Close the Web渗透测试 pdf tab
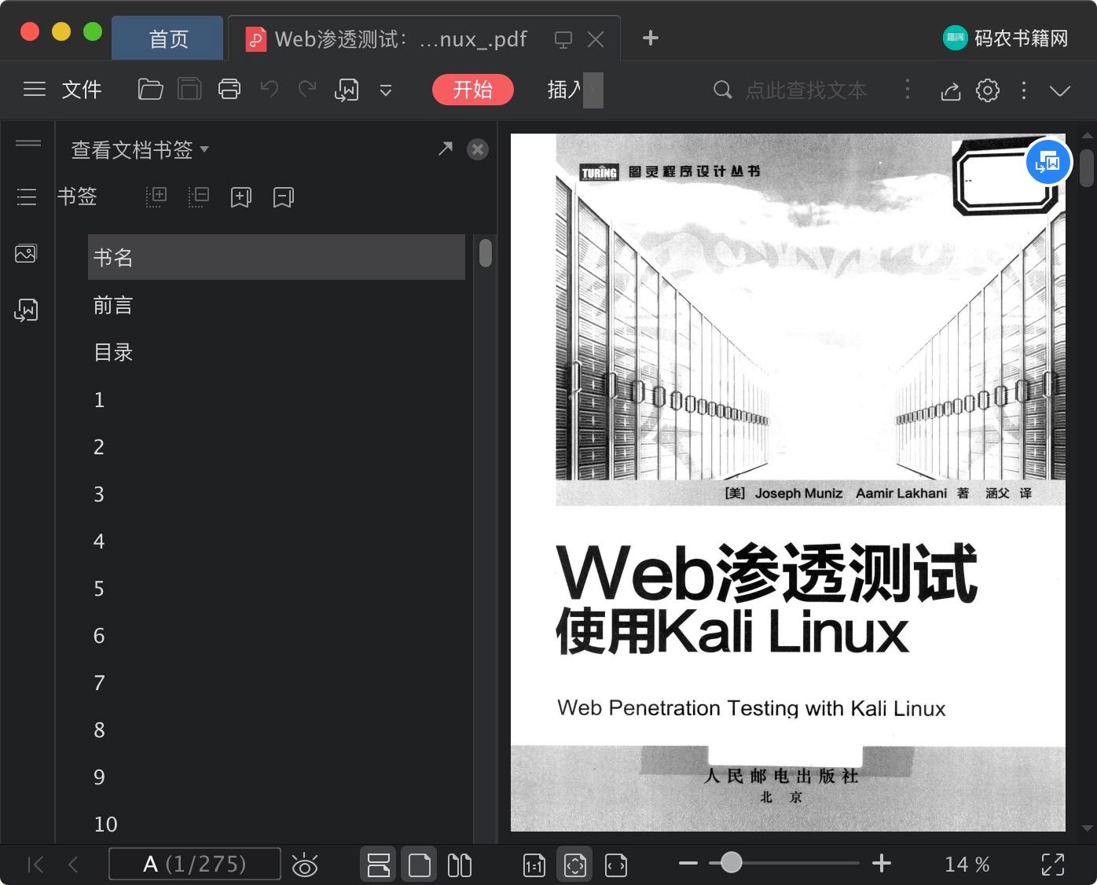The height and width of the screenshot is (885, 1097). pyautogui.click(x=596, y=39)
